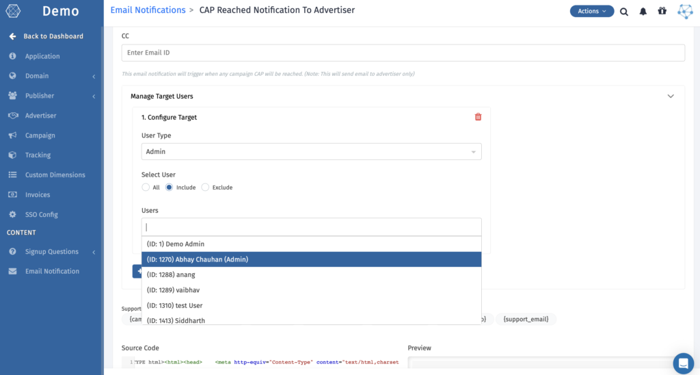Click the CC Enter Email ID field

tap(403, 53)
